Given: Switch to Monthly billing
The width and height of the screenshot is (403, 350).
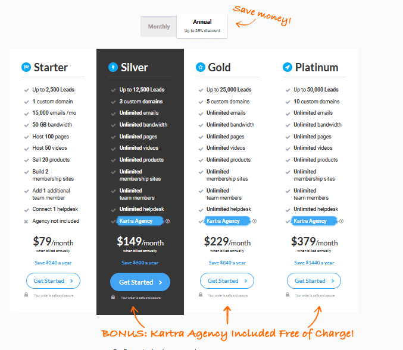Looking at the screenshot, I should pyautogui.click(x=159, y=27).
